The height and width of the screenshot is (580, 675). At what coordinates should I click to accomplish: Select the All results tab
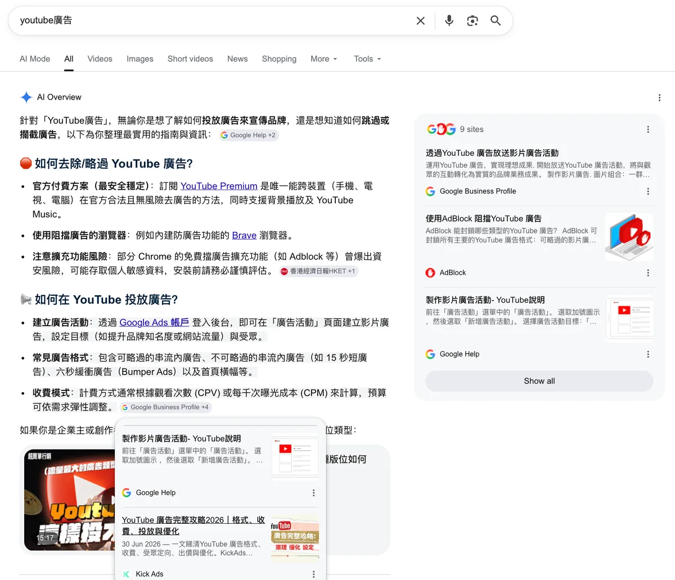(x=69, y=59)
